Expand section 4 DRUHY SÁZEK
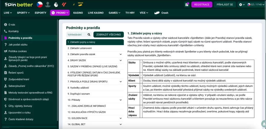The width and height of the screenshot is (266, 129). (121, 60)
